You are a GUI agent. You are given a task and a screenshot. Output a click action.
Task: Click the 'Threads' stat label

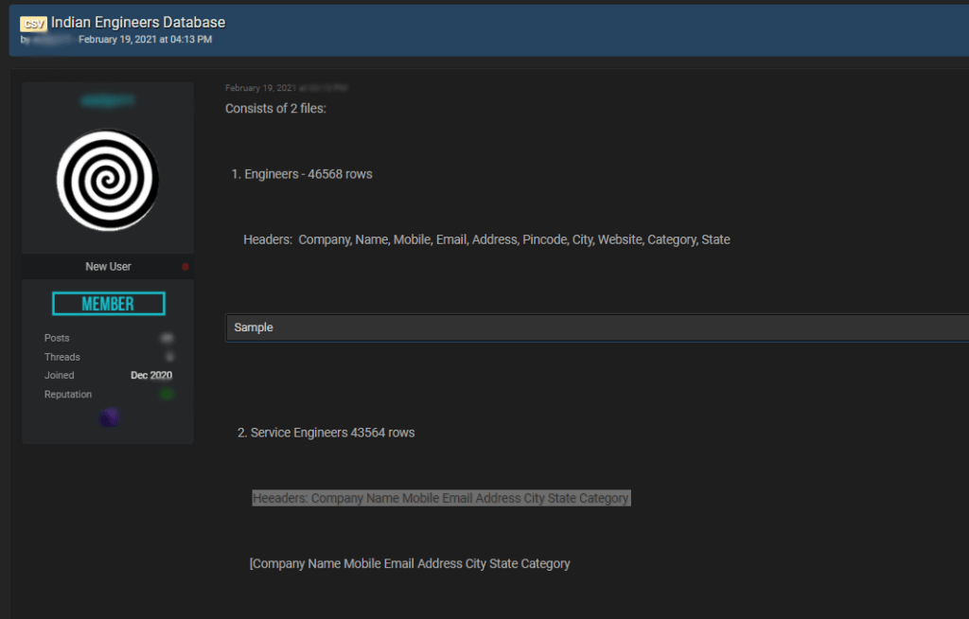click(62, 357)
